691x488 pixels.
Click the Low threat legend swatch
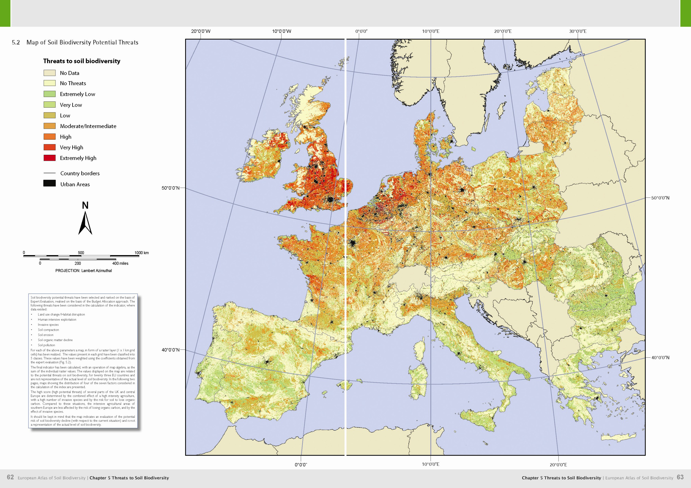pos(49,115)
